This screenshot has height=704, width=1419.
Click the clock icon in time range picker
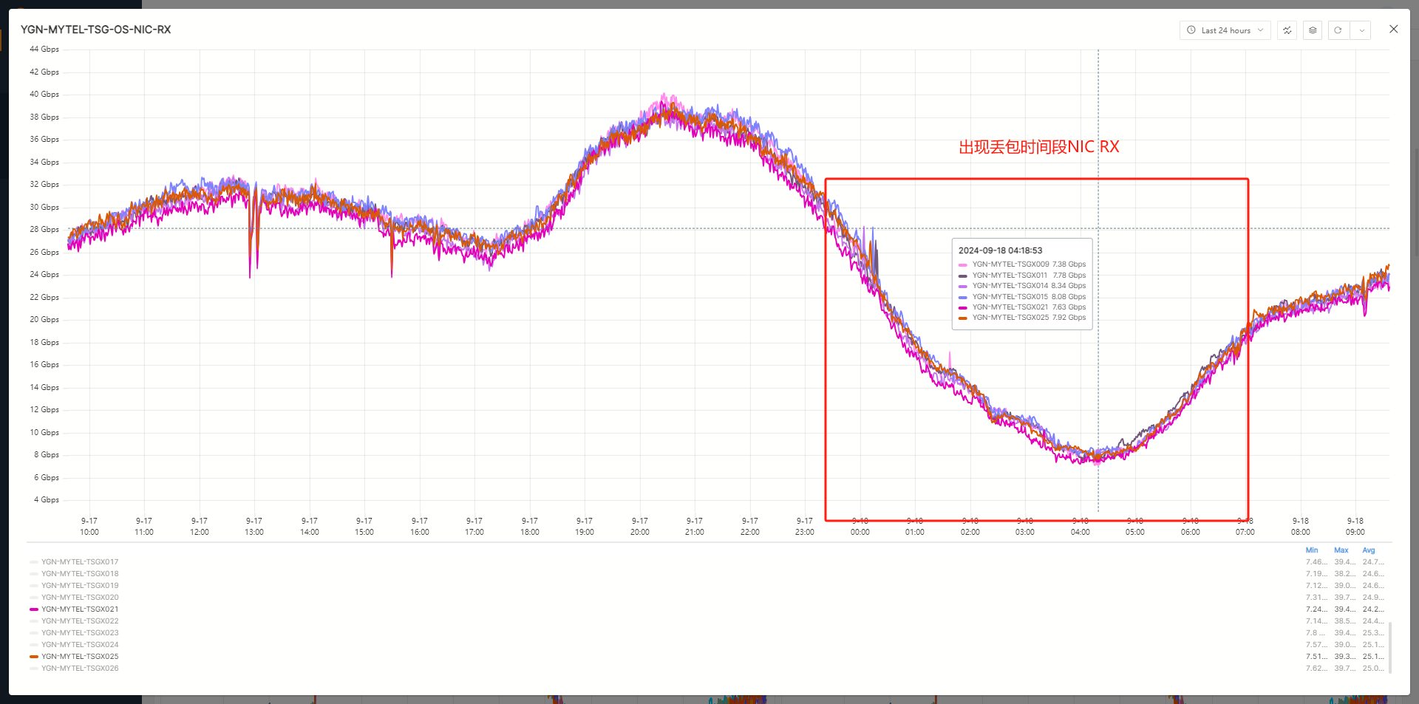tap(1191, 30)
